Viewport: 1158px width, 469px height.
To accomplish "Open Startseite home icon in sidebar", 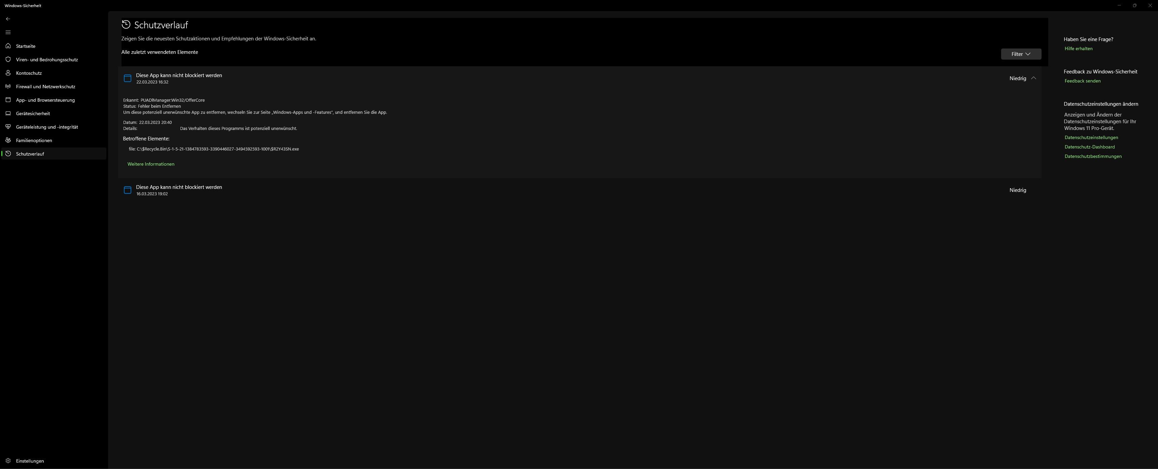I will pyautogui.click(x=8, y=46).
